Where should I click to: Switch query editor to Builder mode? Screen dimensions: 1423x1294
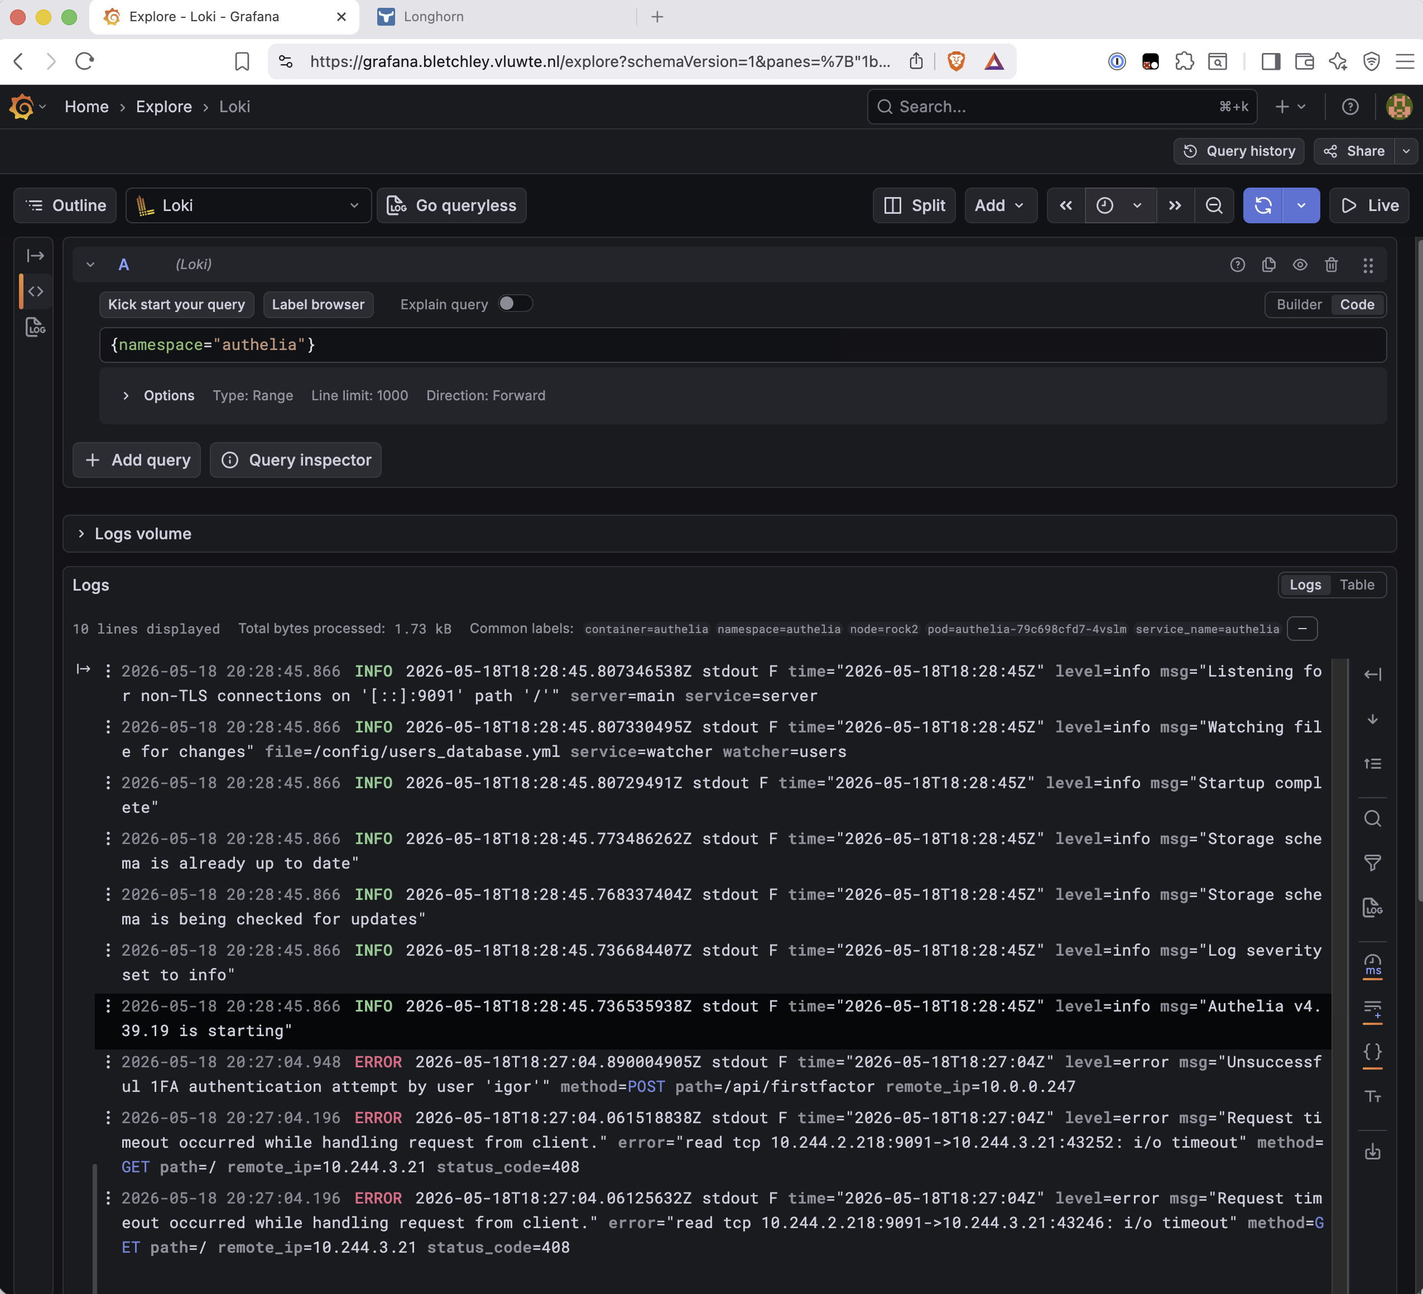[1299, 304]
